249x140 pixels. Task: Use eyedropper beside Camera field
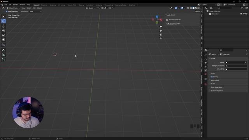pos(245,62)
